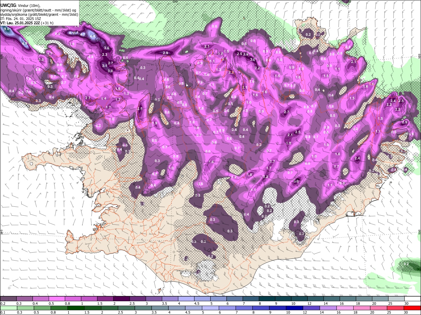Select the bright pink top-row swatch for 0.5–0.8
The width and height of the screenshot is (421, 315).
(57, 299)
